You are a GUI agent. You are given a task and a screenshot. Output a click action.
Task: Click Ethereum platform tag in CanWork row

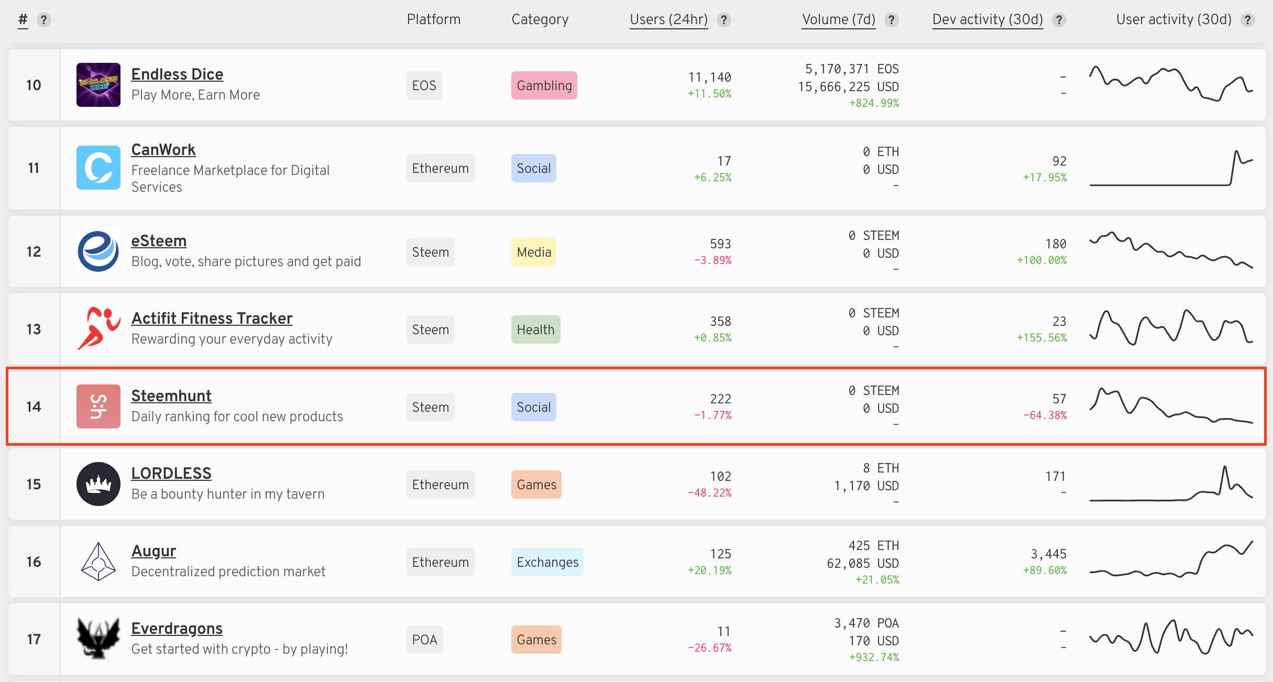pos(441,168)
